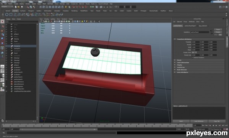The image size is (229, 138).
Task: Open the File menu
Action: 2,4
